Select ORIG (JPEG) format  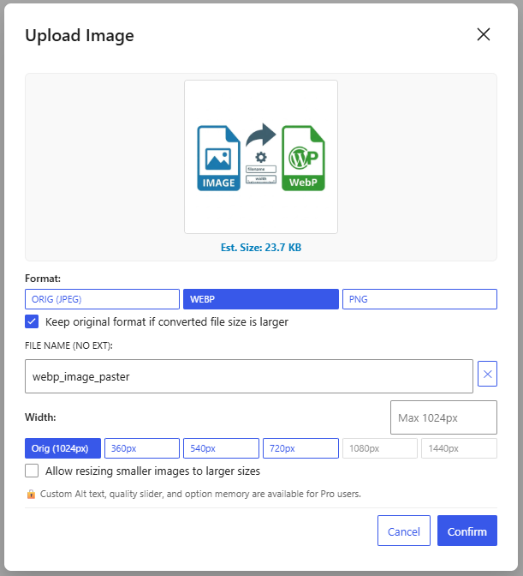click(x=102, y=299)
